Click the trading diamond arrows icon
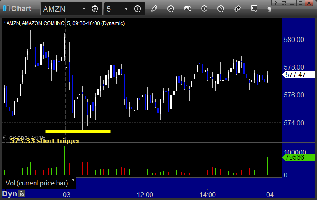Viewport: 317px width, 200px height. tap(237, 9)
